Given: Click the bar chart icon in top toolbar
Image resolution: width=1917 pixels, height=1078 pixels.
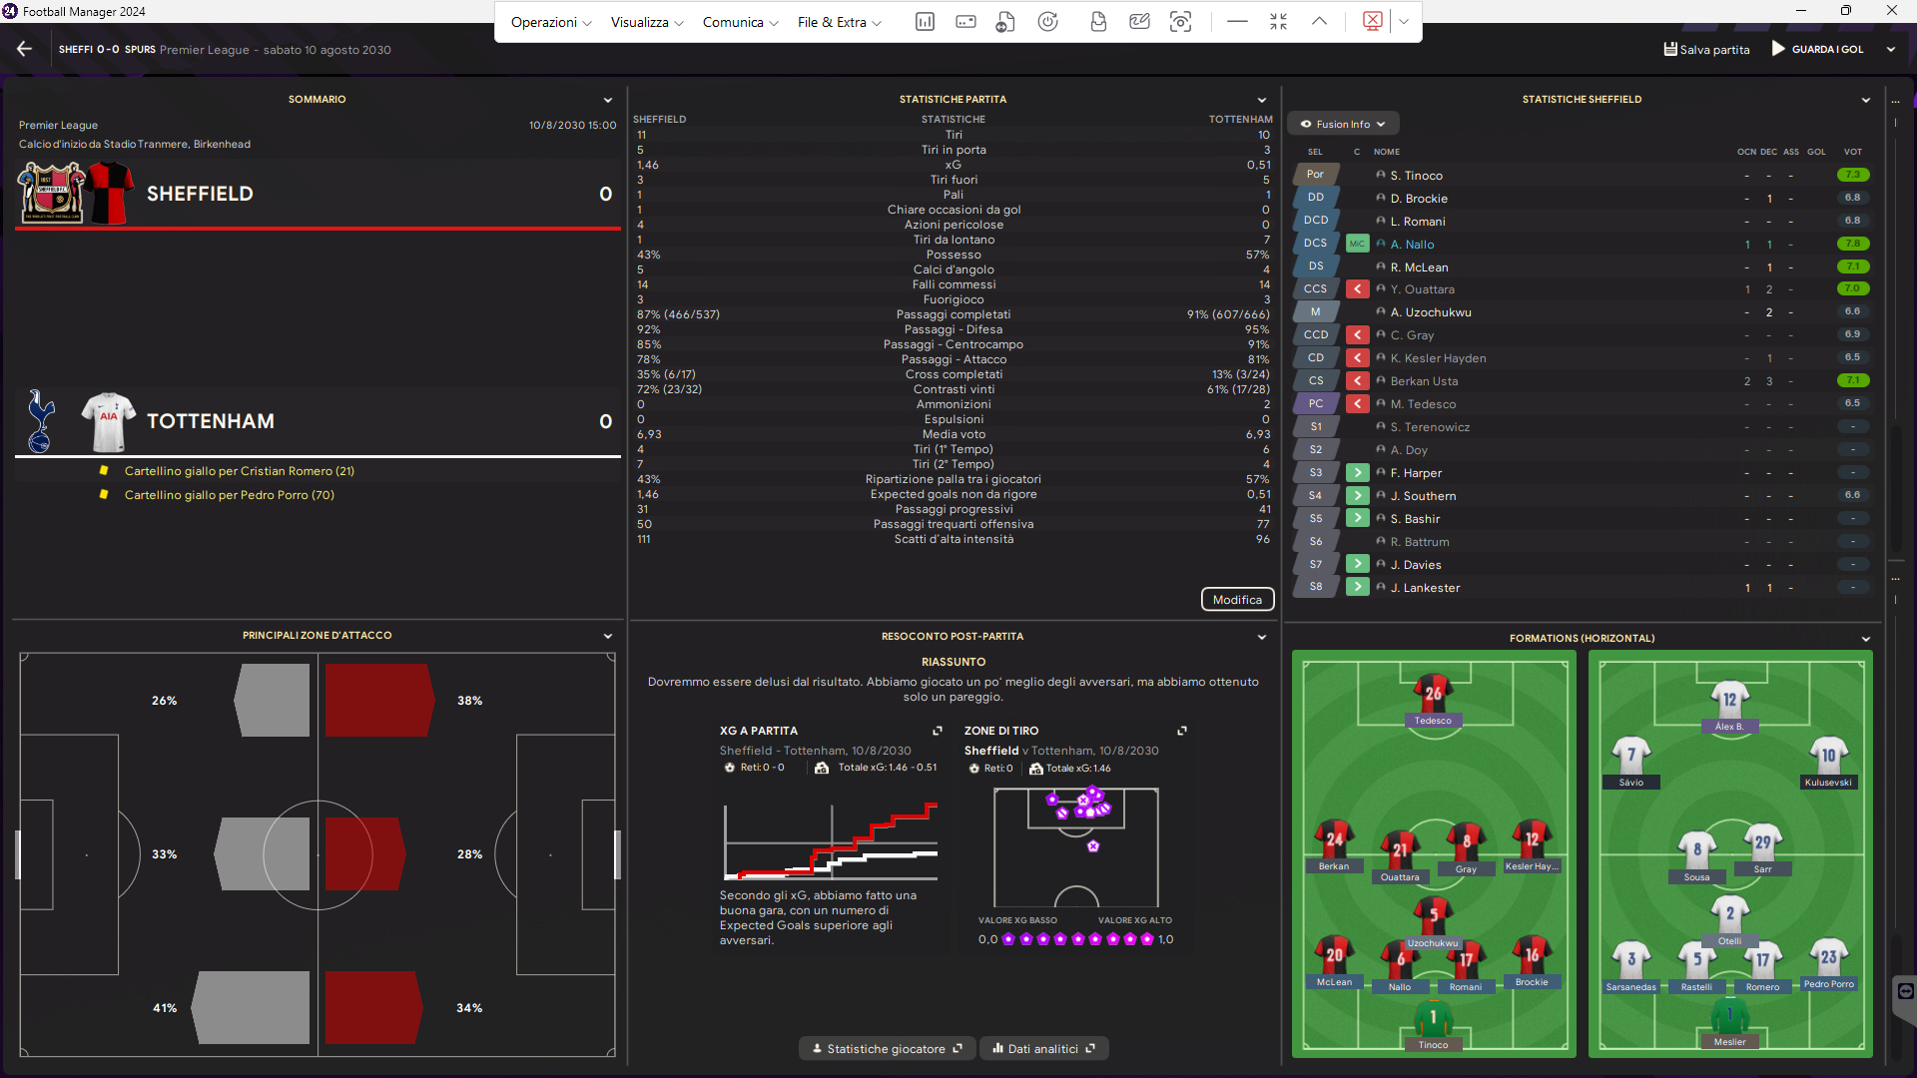Looking at the screenshot, I should coord(925,22).
